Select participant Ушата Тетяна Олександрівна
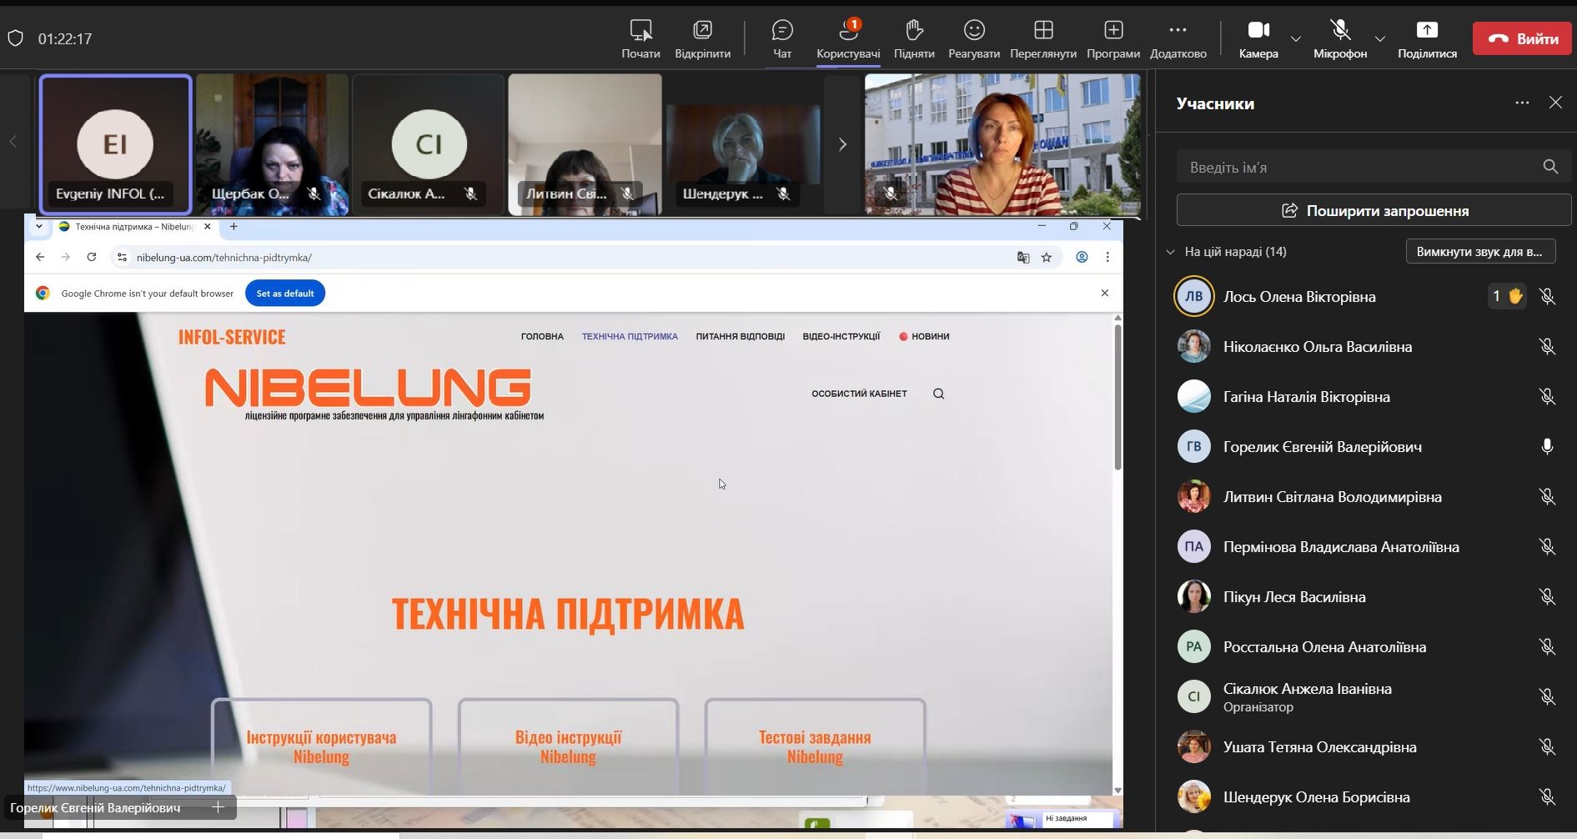Viewport: 1577px width, 839px height. tap(1366, 746)
